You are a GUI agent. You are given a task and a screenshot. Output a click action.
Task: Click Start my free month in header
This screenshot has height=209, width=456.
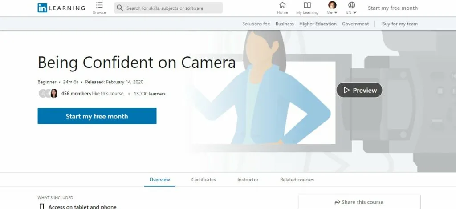(393, 8)
